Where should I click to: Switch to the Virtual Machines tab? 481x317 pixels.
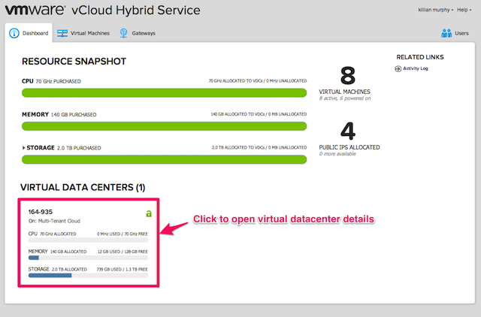click(x=83, y=33)
